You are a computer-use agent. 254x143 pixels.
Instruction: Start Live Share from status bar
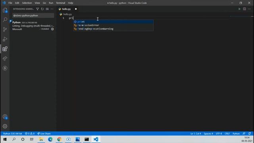pos(44,133)
